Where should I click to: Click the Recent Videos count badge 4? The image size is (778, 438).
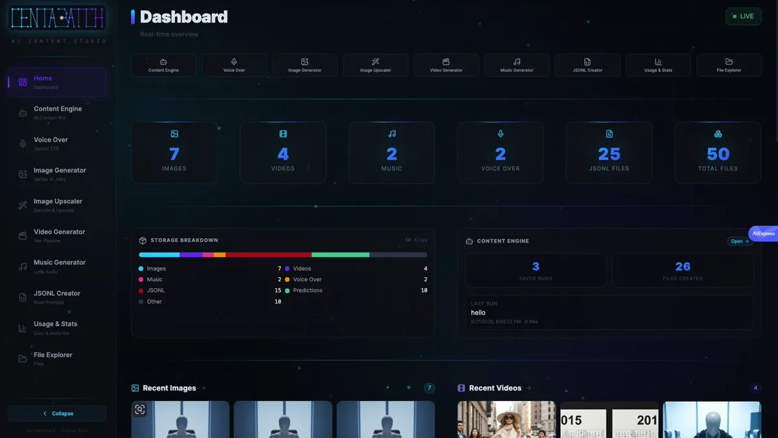[755, 388]
